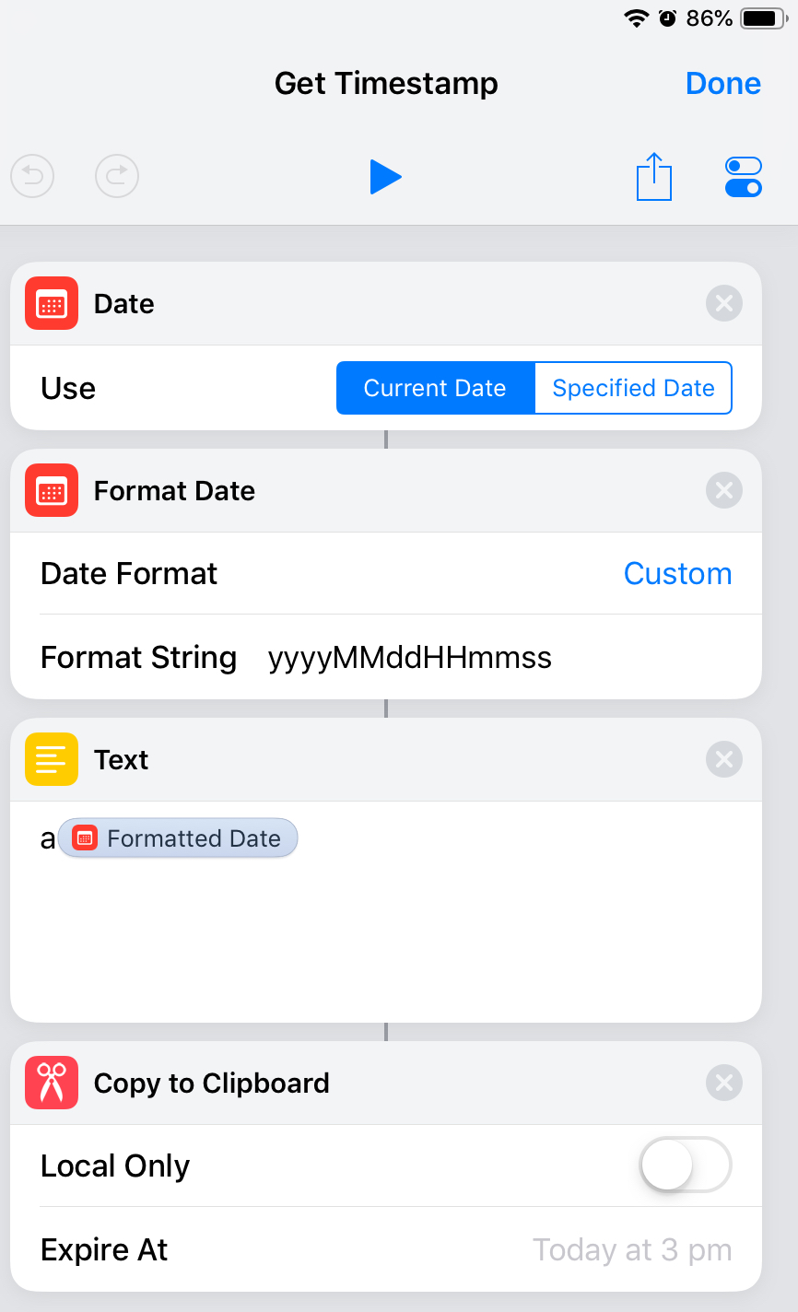Switch to Specified Date option
Screen dimensions: 798x1312
point(633,388)
